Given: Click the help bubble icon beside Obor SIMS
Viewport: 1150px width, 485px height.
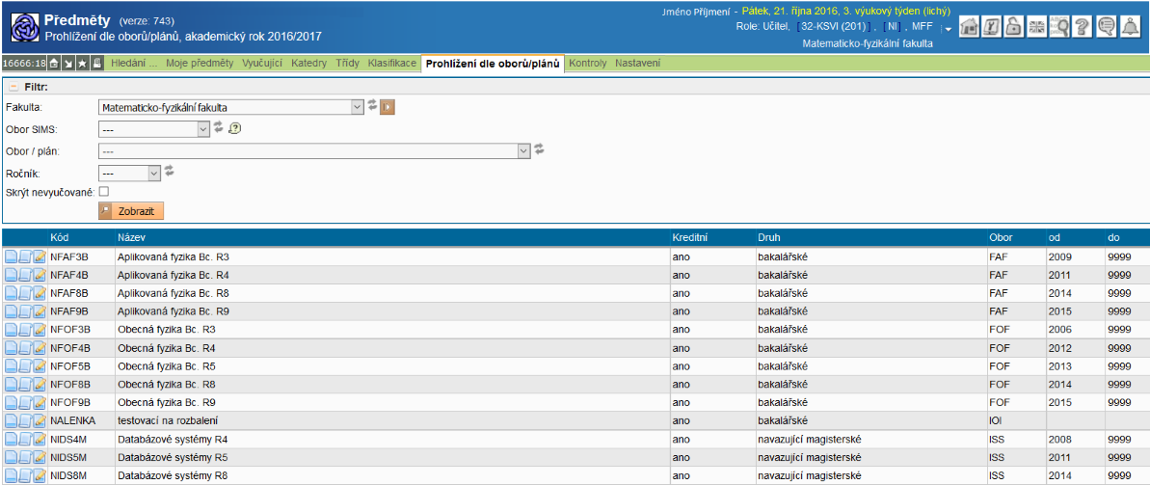Looking at the screenshot, I should click(233, 128).
